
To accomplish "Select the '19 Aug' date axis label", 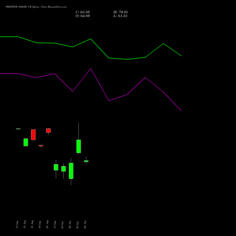I will point(40,225).
